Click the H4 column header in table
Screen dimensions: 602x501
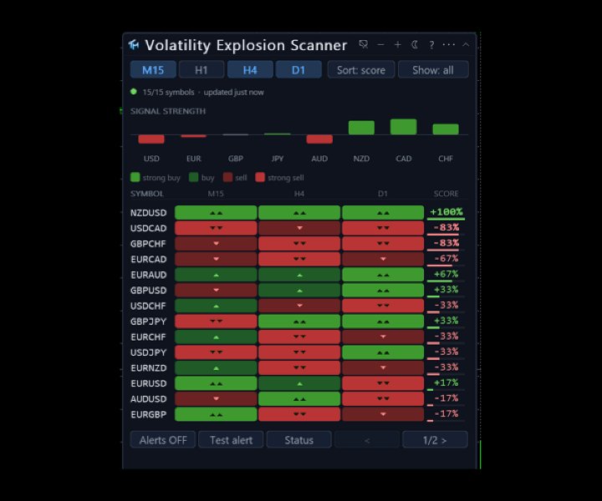(299, 194)
